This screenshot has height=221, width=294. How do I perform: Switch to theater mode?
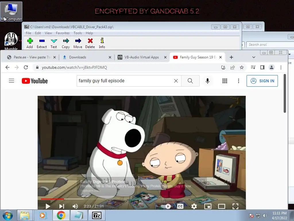222,206
